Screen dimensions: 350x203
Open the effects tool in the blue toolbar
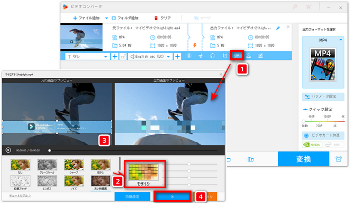(x=237, y=56)
